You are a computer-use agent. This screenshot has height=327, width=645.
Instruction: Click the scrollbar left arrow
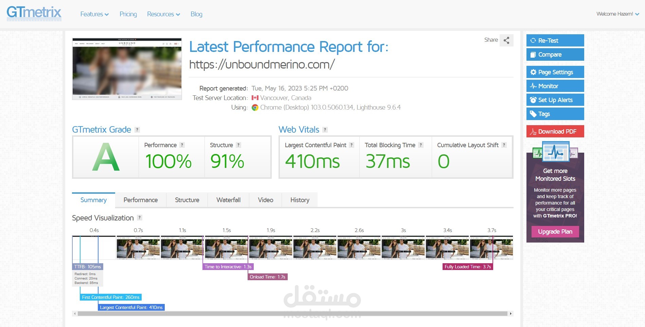pyautogui.click(x=75, y=314)
